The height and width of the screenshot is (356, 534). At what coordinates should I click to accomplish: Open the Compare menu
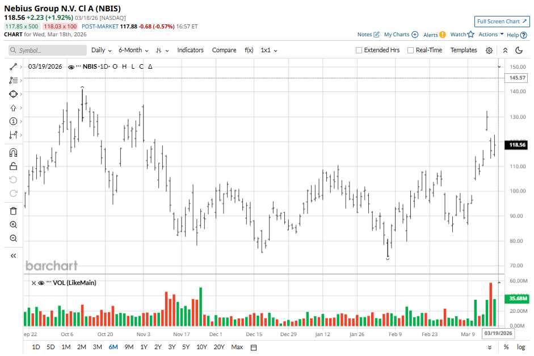point(224,50)
